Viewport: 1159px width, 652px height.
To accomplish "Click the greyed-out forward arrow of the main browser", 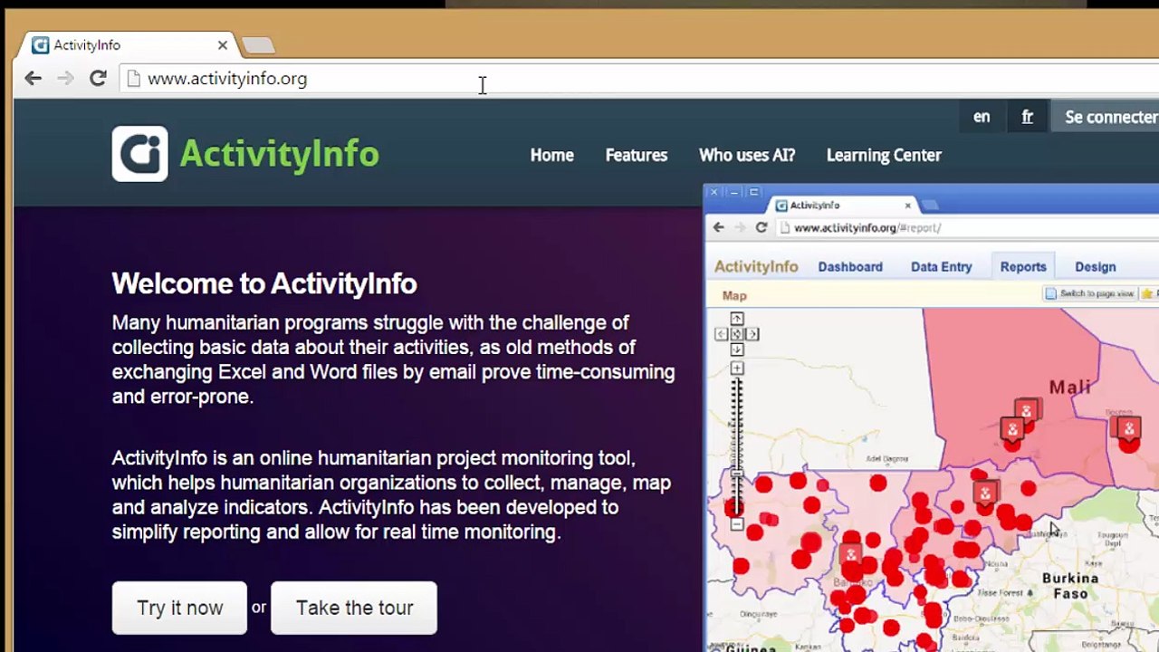I will (65, 79).
